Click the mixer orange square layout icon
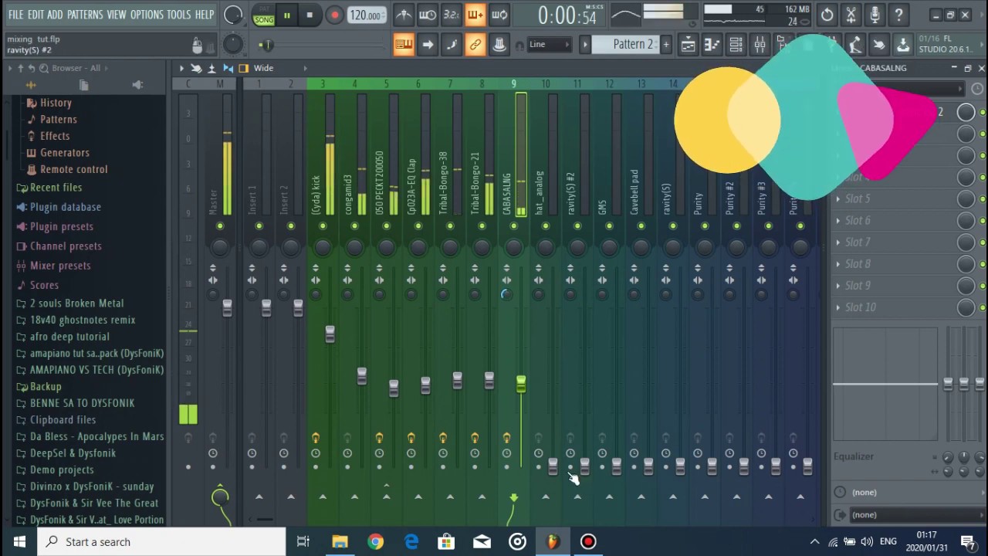This screenshot has height=556, width=988. [x=244, y=68]
